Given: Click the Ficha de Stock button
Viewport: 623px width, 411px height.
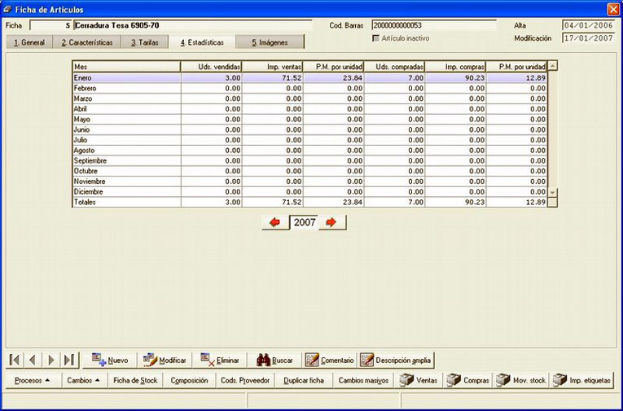Looking at the screenshot, I should 135,380.
